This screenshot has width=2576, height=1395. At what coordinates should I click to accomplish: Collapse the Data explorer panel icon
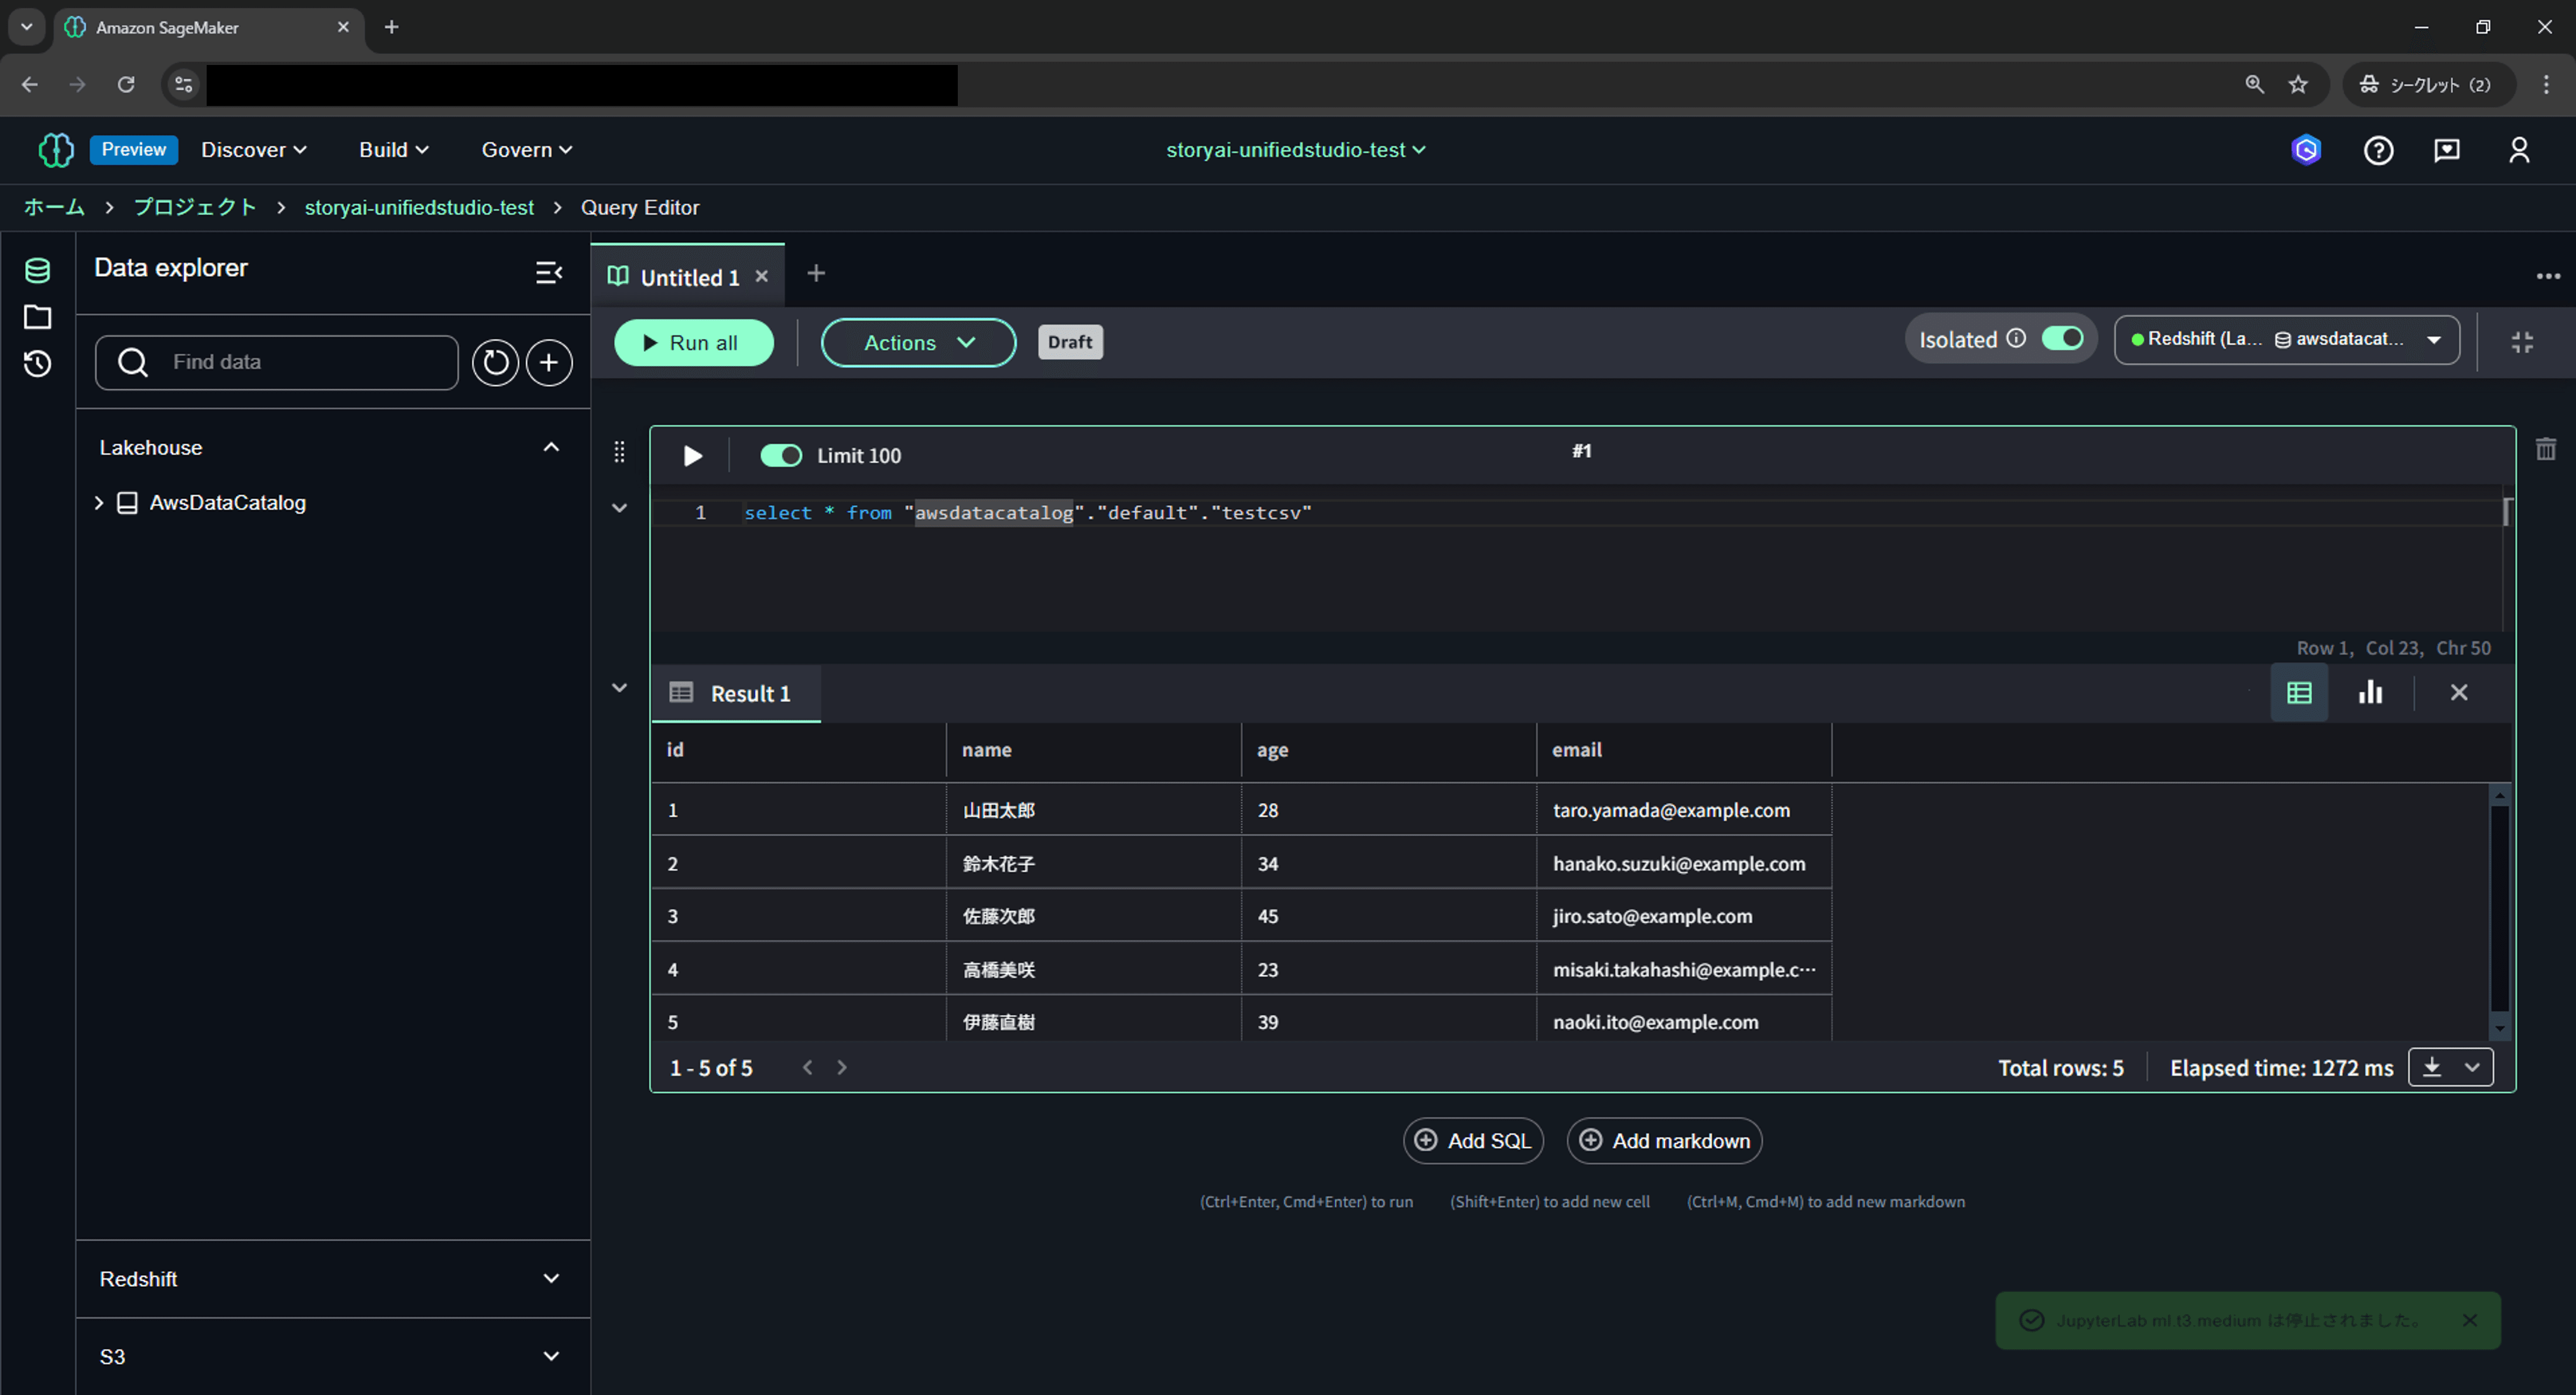point(549,272)
